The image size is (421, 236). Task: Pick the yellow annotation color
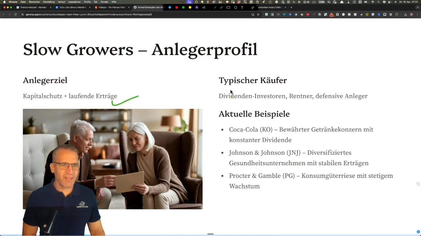[x=190, y=7]
